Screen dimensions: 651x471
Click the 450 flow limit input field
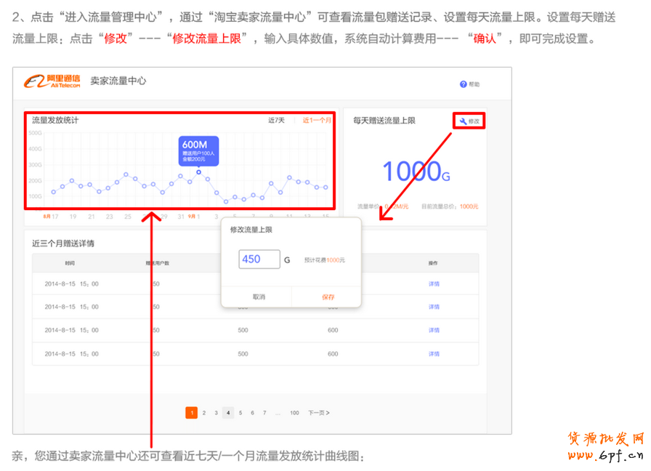point(259,259)
